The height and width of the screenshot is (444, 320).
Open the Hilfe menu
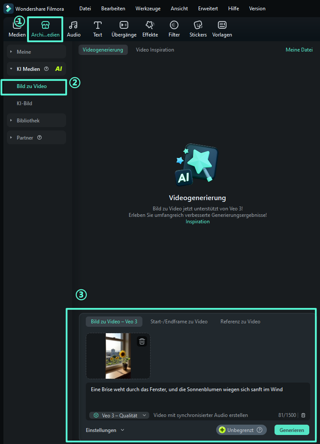[x=234, y=9]
